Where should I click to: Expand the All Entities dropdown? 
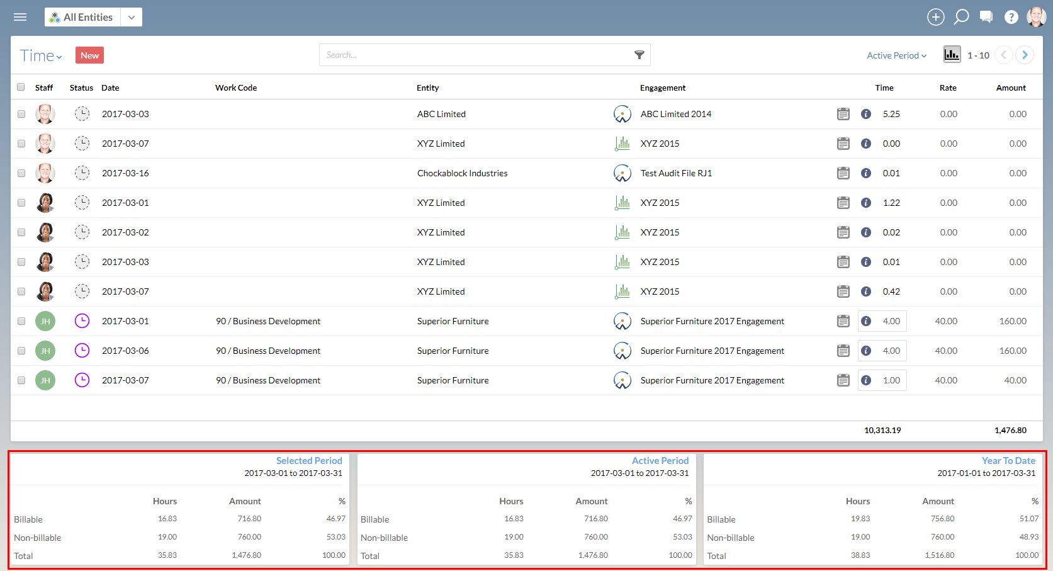click(131, 17)
